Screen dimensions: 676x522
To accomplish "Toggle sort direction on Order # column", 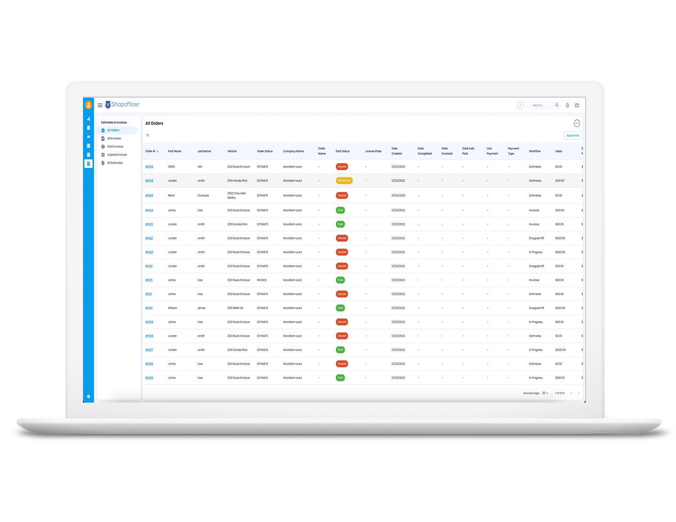I will pos(157,151).
